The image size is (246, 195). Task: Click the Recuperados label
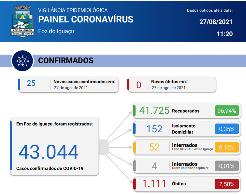pos(186,111)
